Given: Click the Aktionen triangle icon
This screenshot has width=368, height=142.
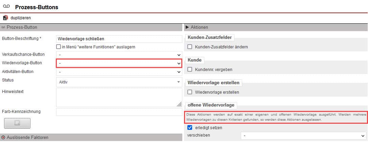Looking at the screenshot, I should click(187, 27).
